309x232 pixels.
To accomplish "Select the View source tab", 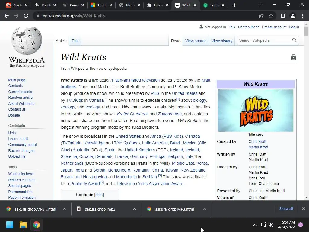I will [196, 41].
